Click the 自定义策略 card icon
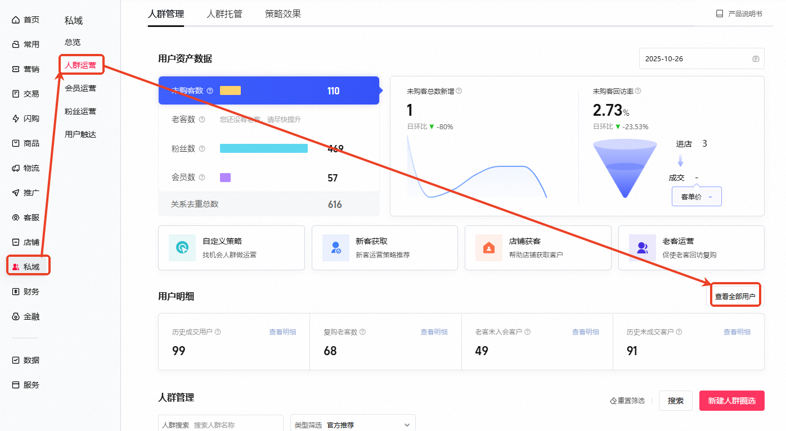The height and width of the screenshot is (431, 786). (182, 248)
